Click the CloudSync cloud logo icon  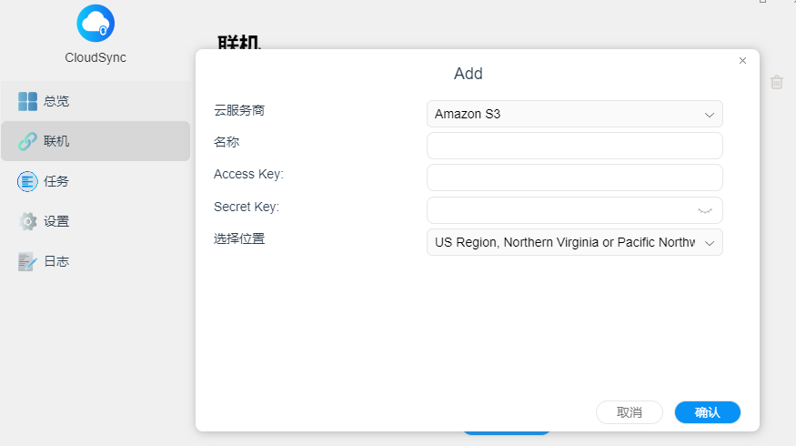tap(96, 24)
